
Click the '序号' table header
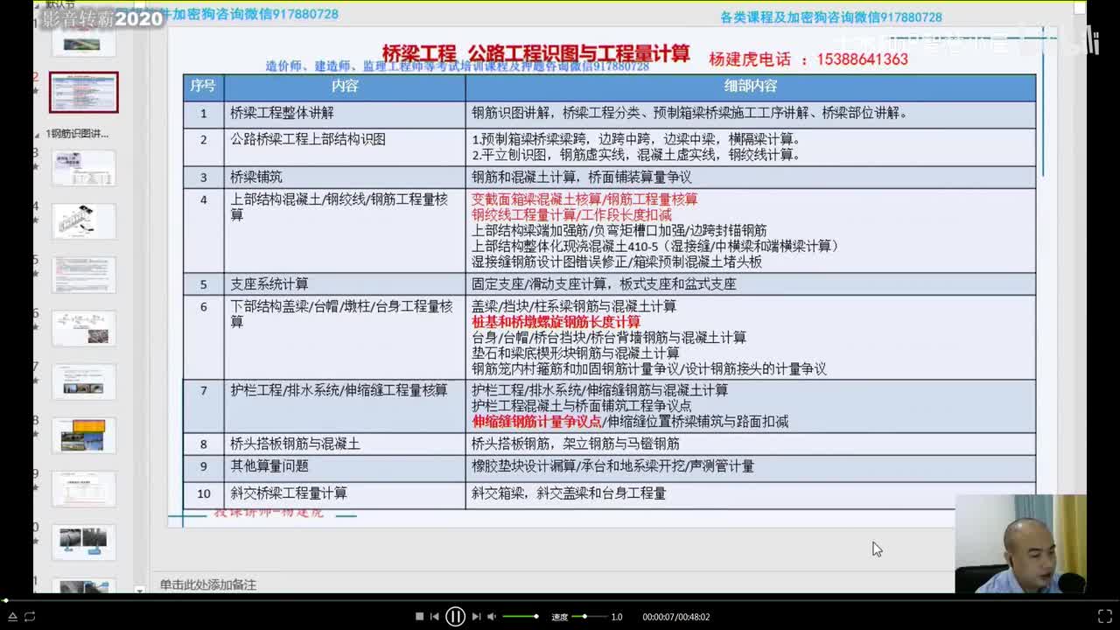click(203, 86)
